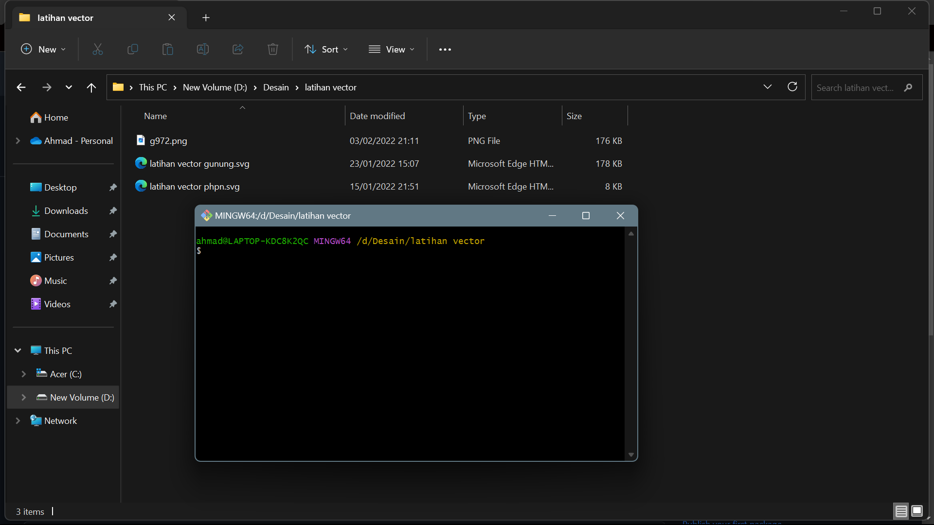Open the See more ellipsis menu
Screen dimensions: 934x525
pos(445,49)
